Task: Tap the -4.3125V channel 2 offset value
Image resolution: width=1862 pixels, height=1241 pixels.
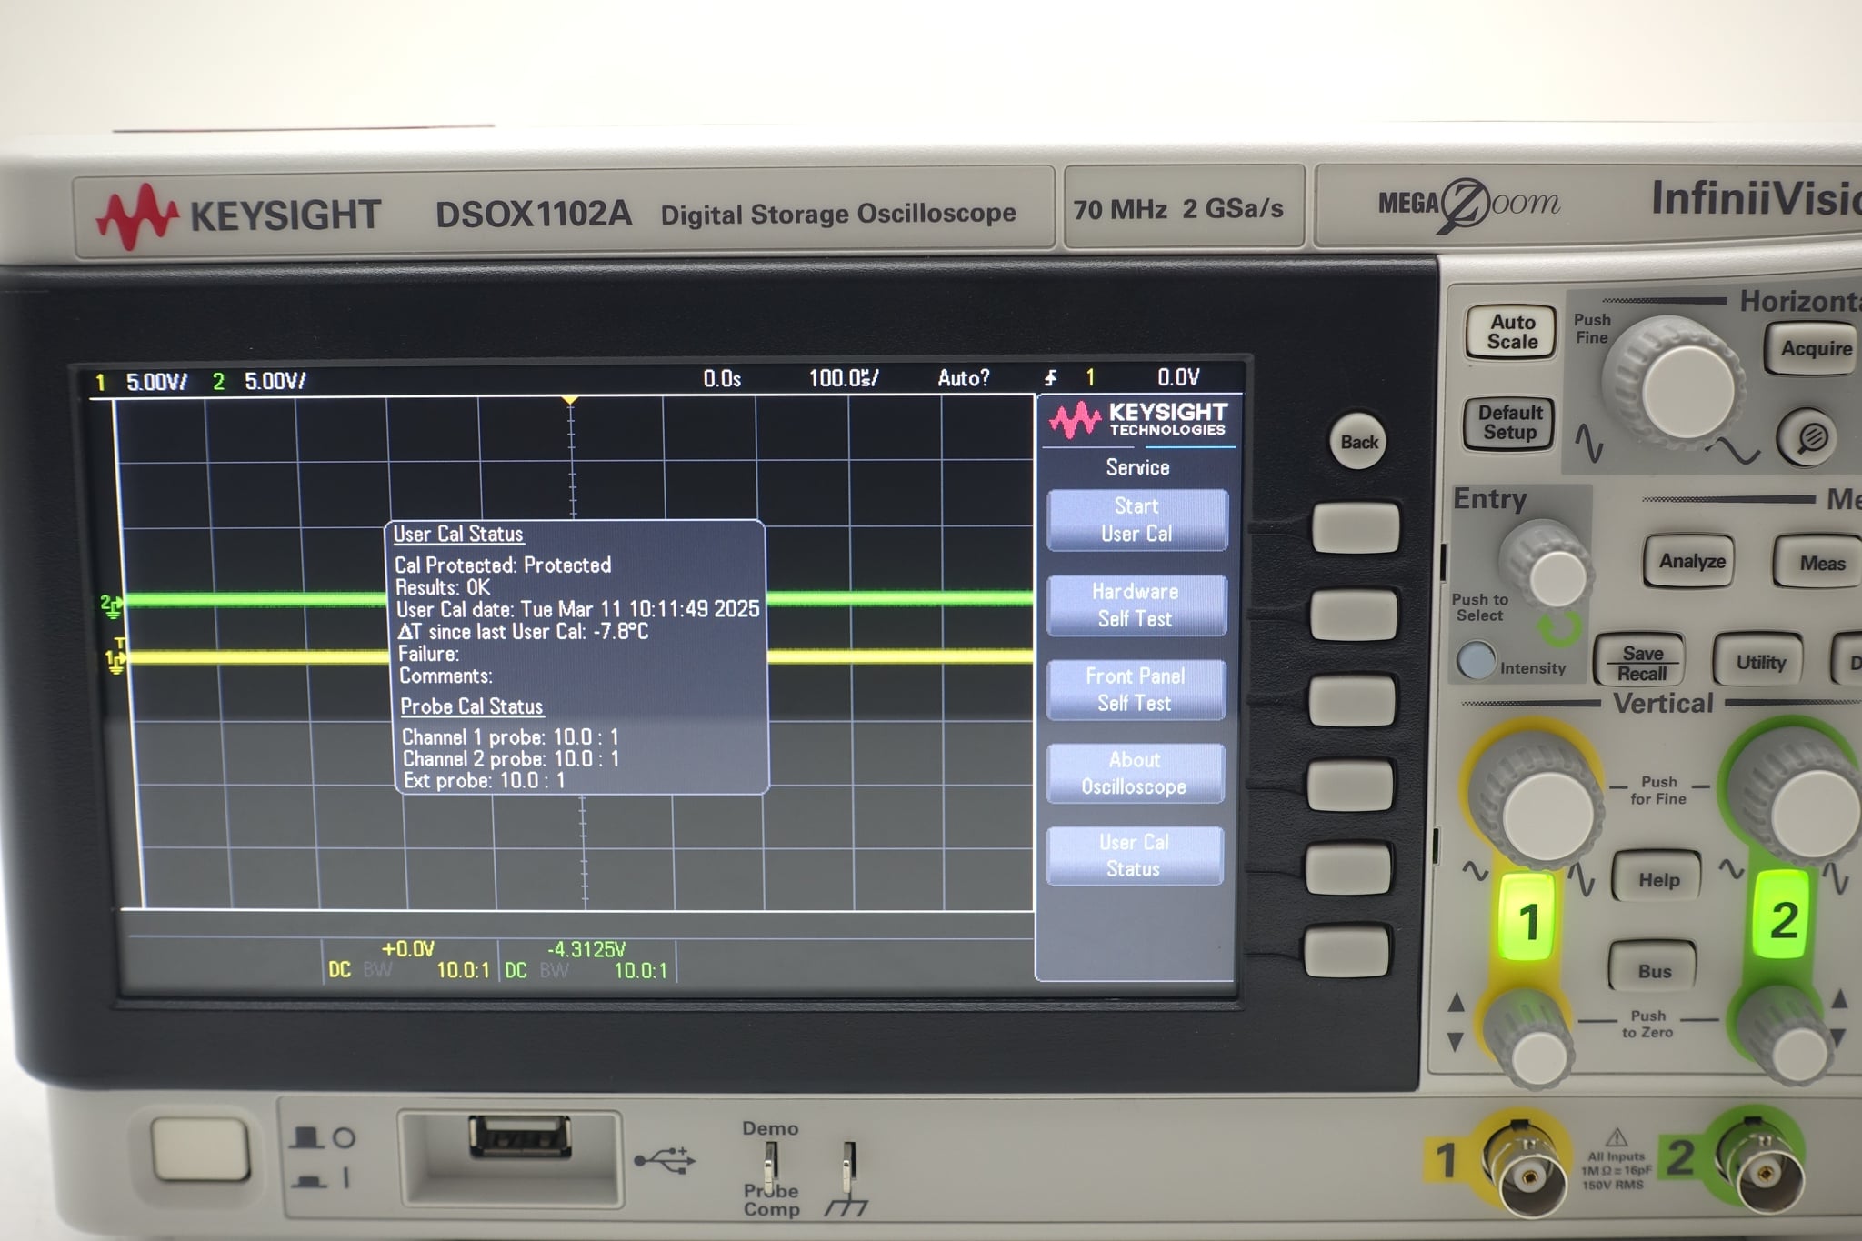Action: (x=586, y=949)
